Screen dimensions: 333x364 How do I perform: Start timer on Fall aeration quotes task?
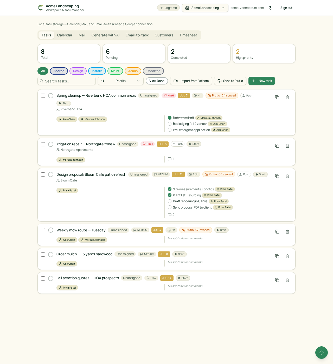click(183, 278)
